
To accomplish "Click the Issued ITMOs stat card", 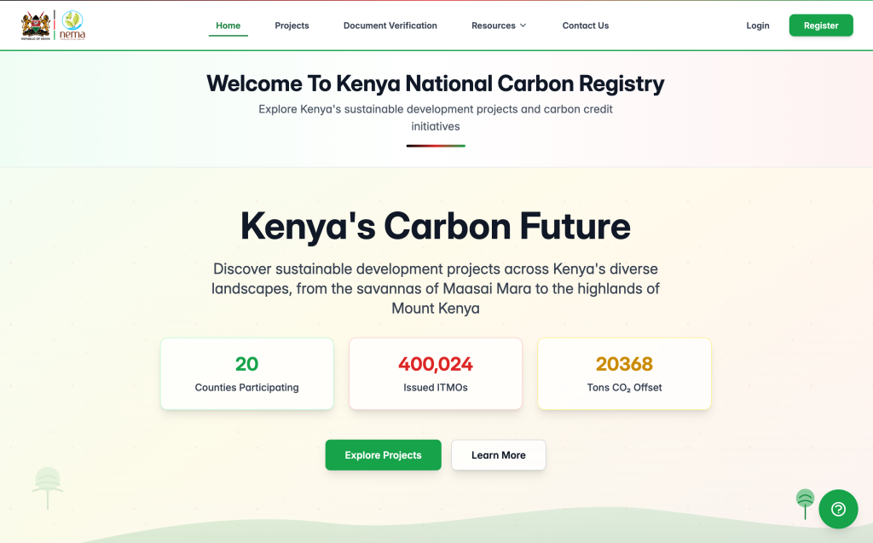I will [435, 373].
